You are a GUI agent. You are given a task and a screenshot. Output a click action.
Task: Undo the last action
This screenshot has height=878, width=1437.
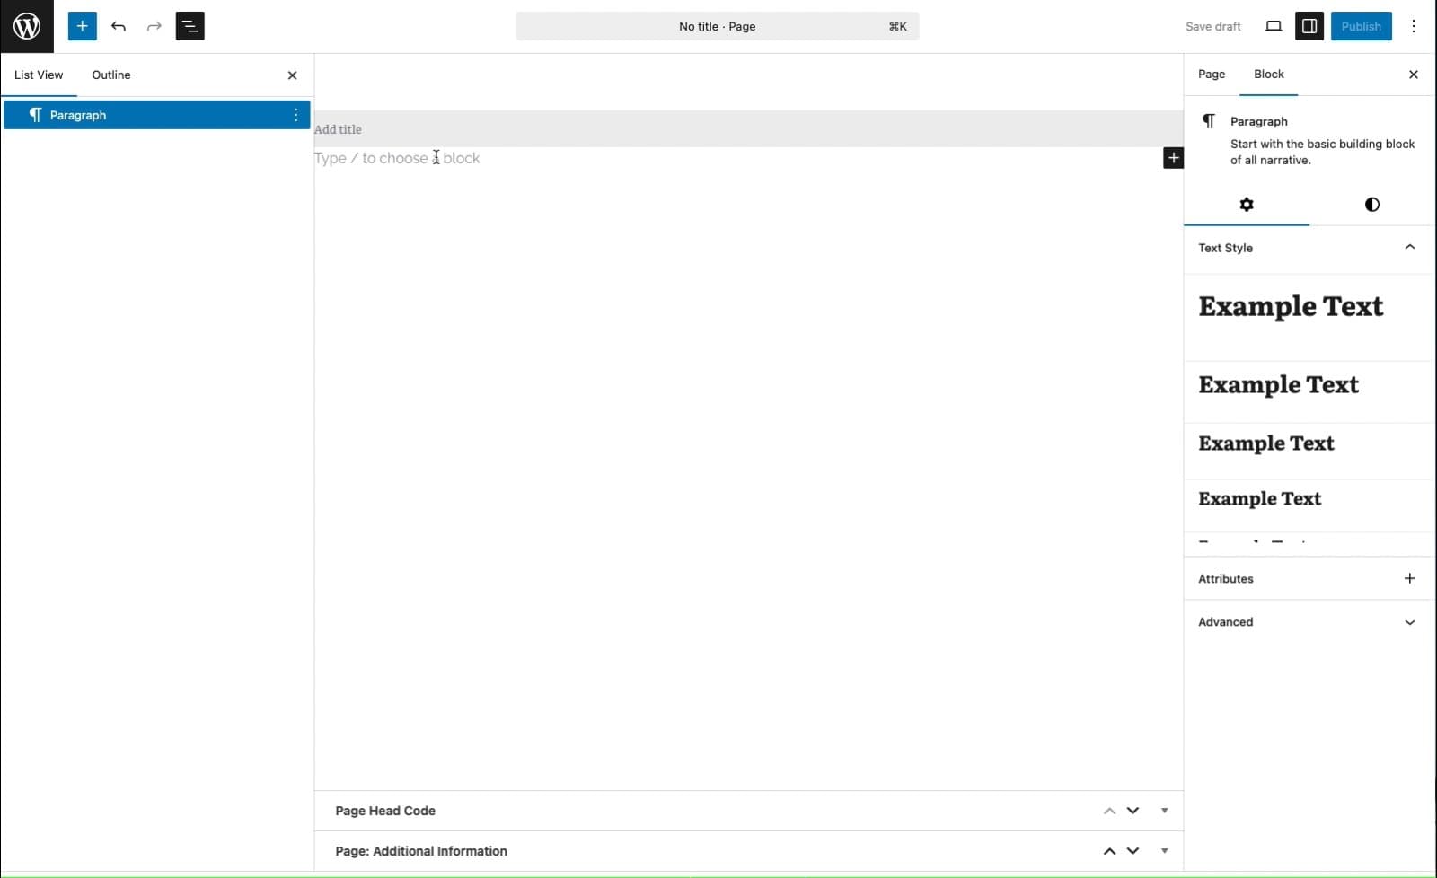118,26
